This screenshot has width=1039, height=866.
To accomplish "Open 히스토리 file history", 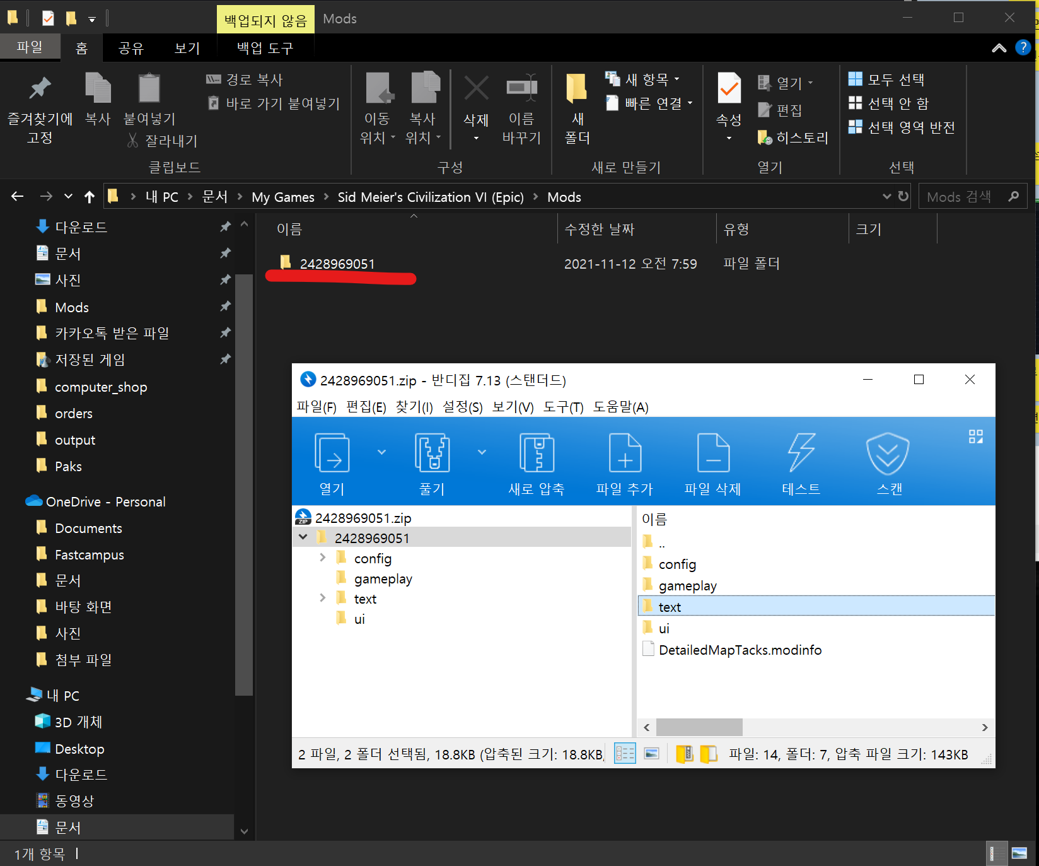I will [792, 138].
